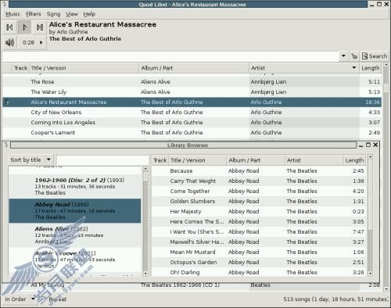Open the Song menu
Image resolution: width=391 pixels, height=308 pixels.
click(x=53, y=14)
